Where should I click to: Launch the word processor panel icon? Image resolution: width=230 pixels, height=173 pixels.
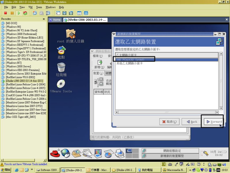[x=87, y=153]
